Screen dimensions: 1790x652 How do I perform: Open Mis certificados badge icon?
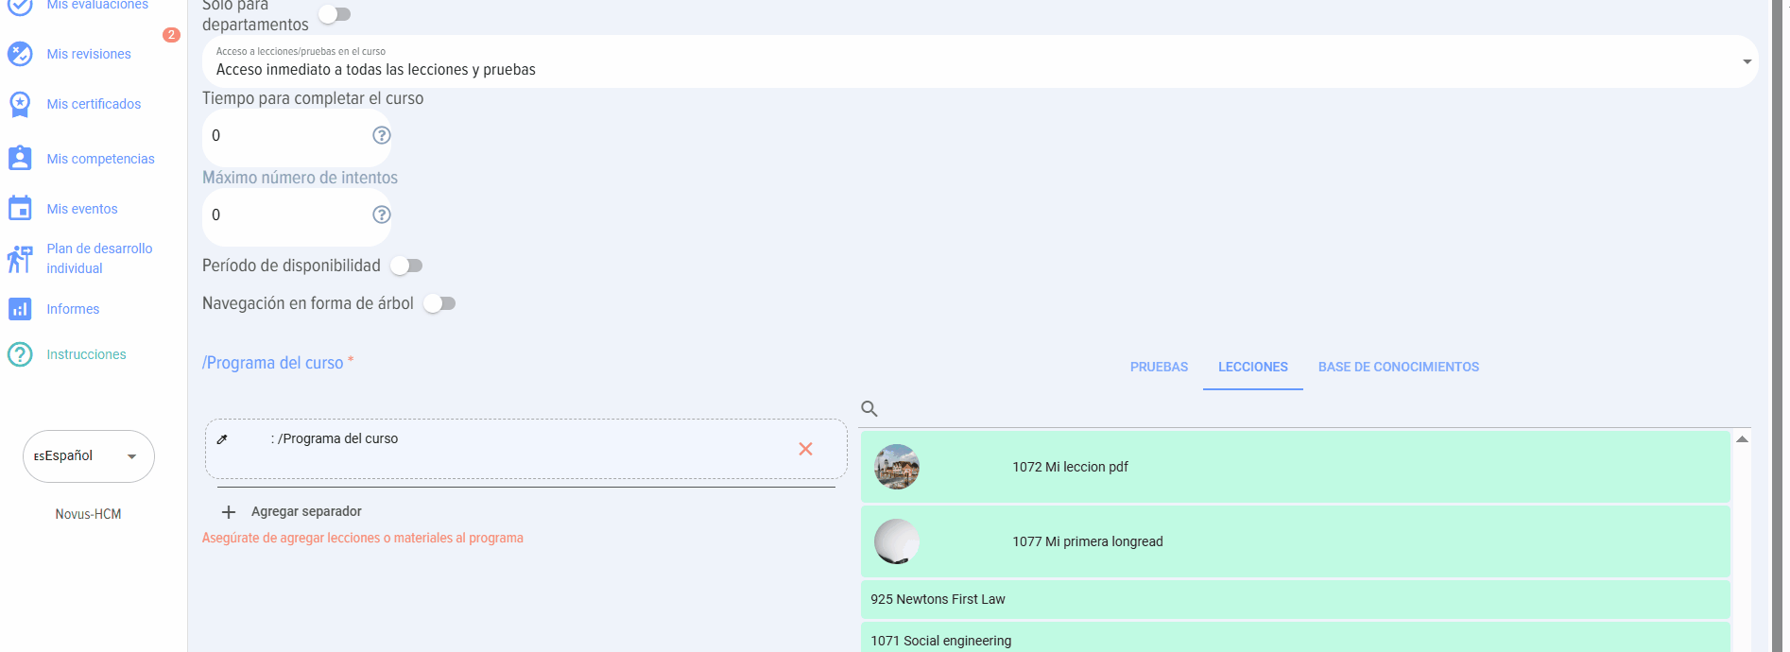point(20,104)
